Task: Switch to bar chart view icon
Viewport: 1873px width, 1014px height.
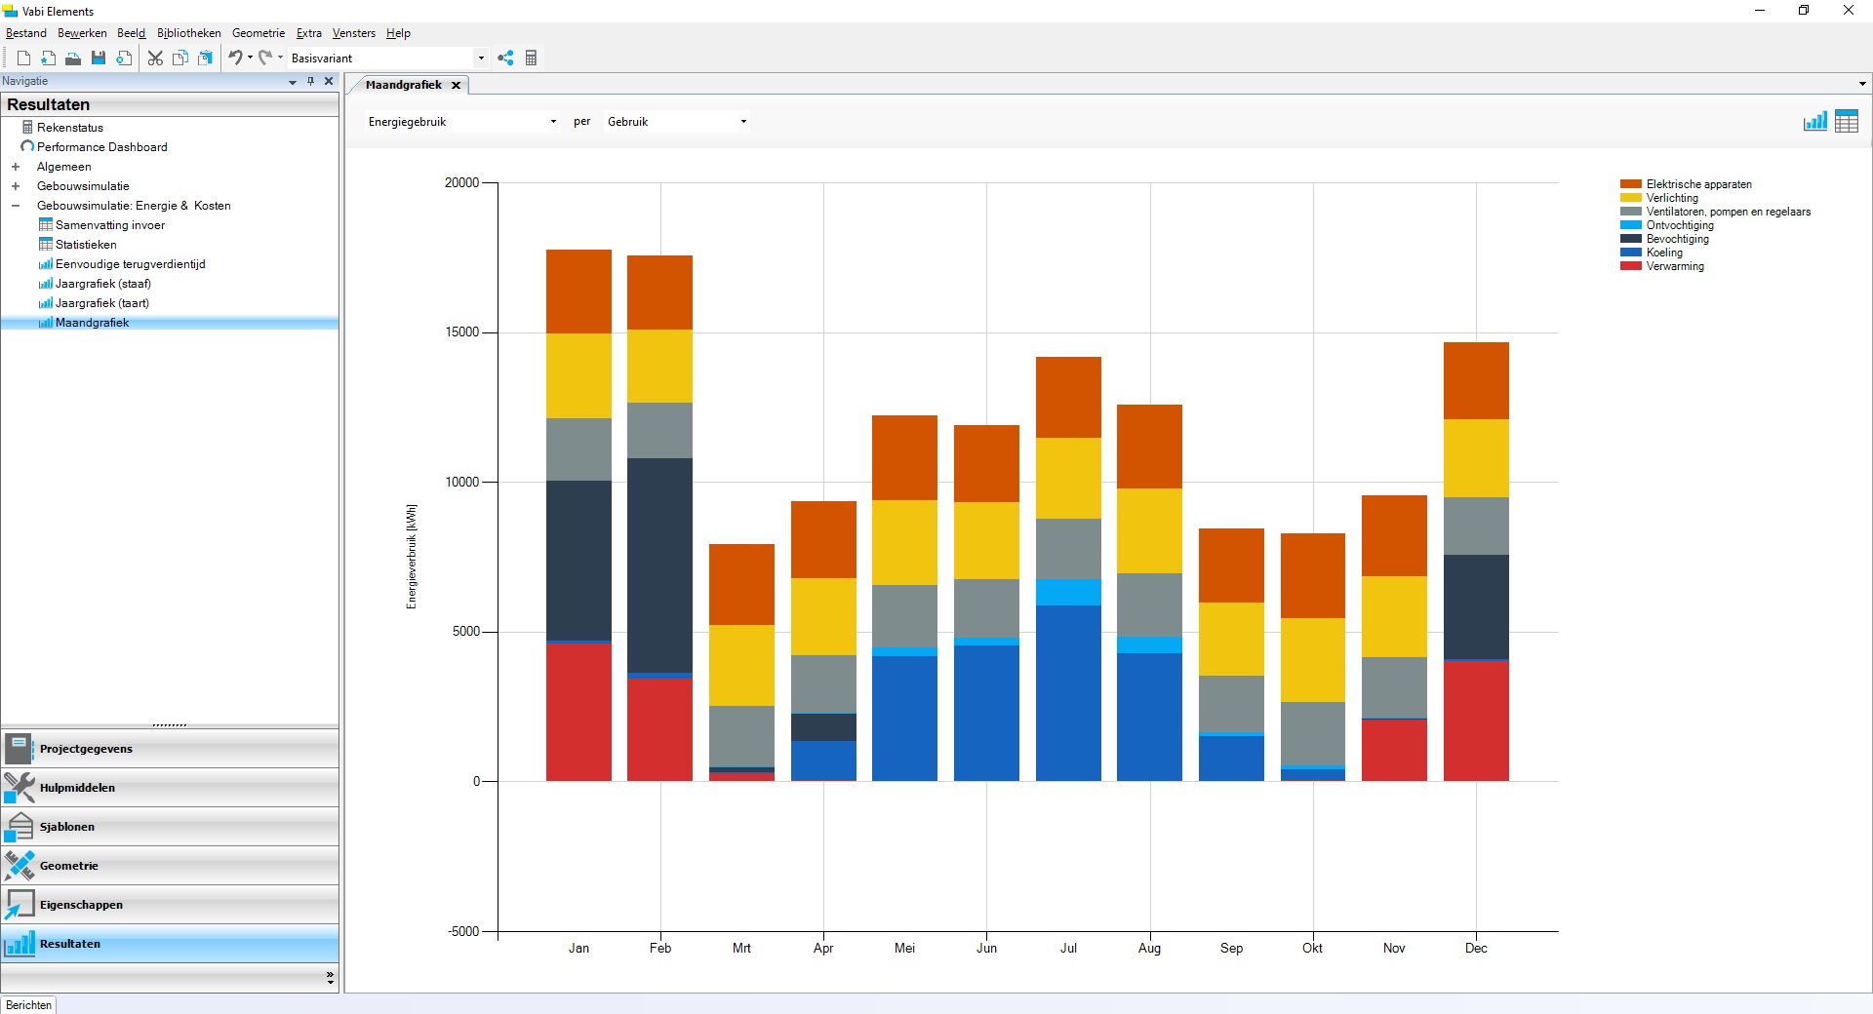Action: [x=1814, y=122]
